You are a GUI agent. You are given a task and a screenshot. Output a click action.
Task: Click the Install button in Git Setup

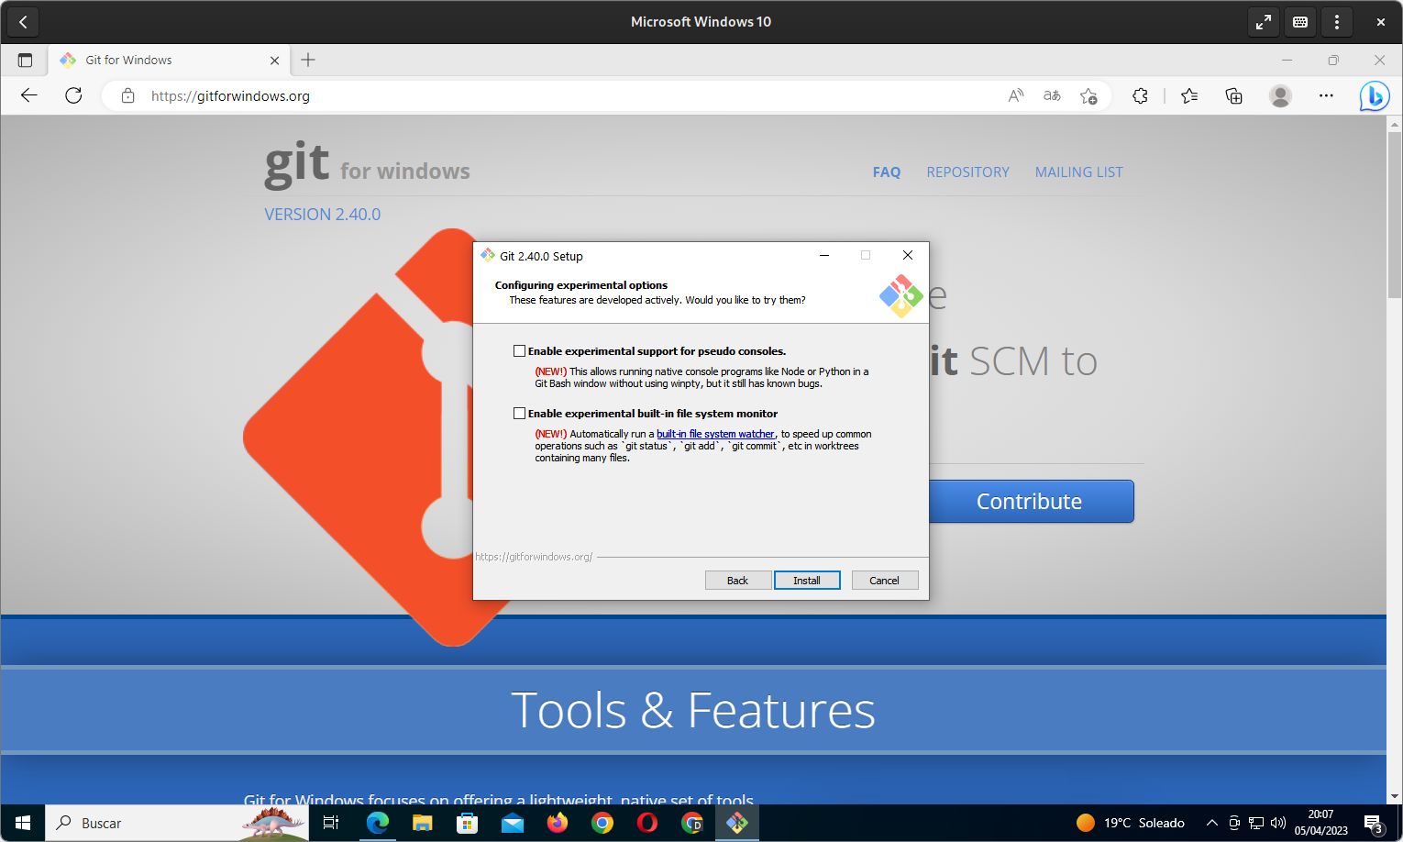coord(807,581)
